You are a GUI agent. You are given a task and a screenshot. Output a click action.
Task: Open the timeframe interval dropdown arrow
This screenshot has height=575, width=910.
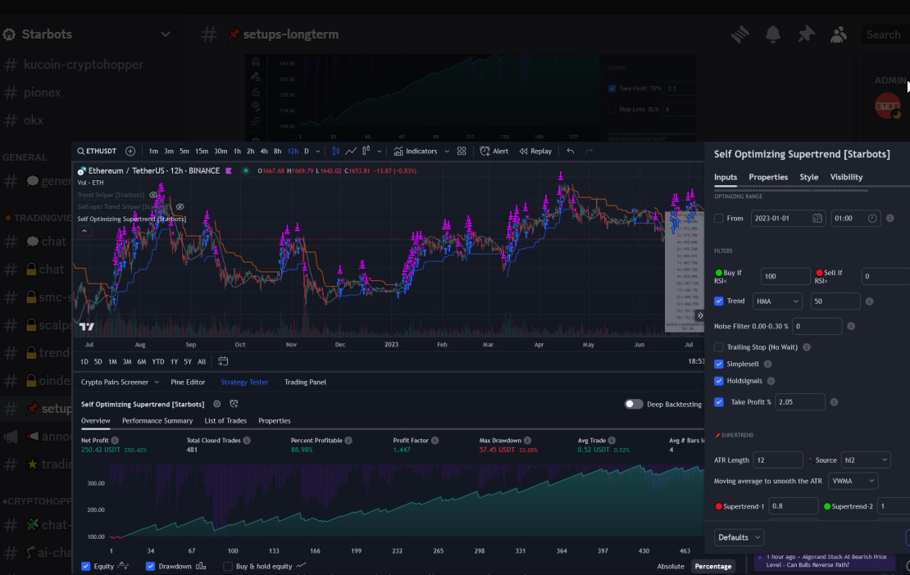pyautogui.click(x=317, y=152)
